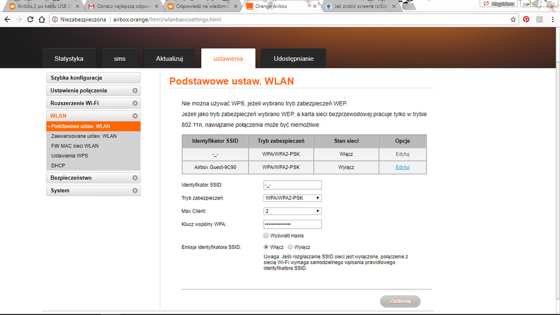The height and width of the screenshot is (315, 560).
Task: Open DHCP settings
Action: [x=58, y=166]
